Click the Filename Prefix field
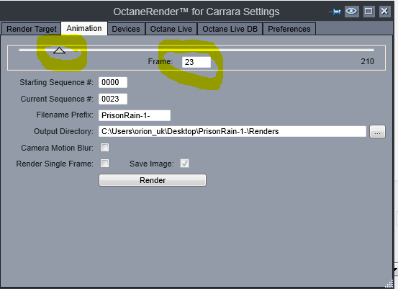The width and height of the screenshot is (398, 289). (x=135, y=115)
